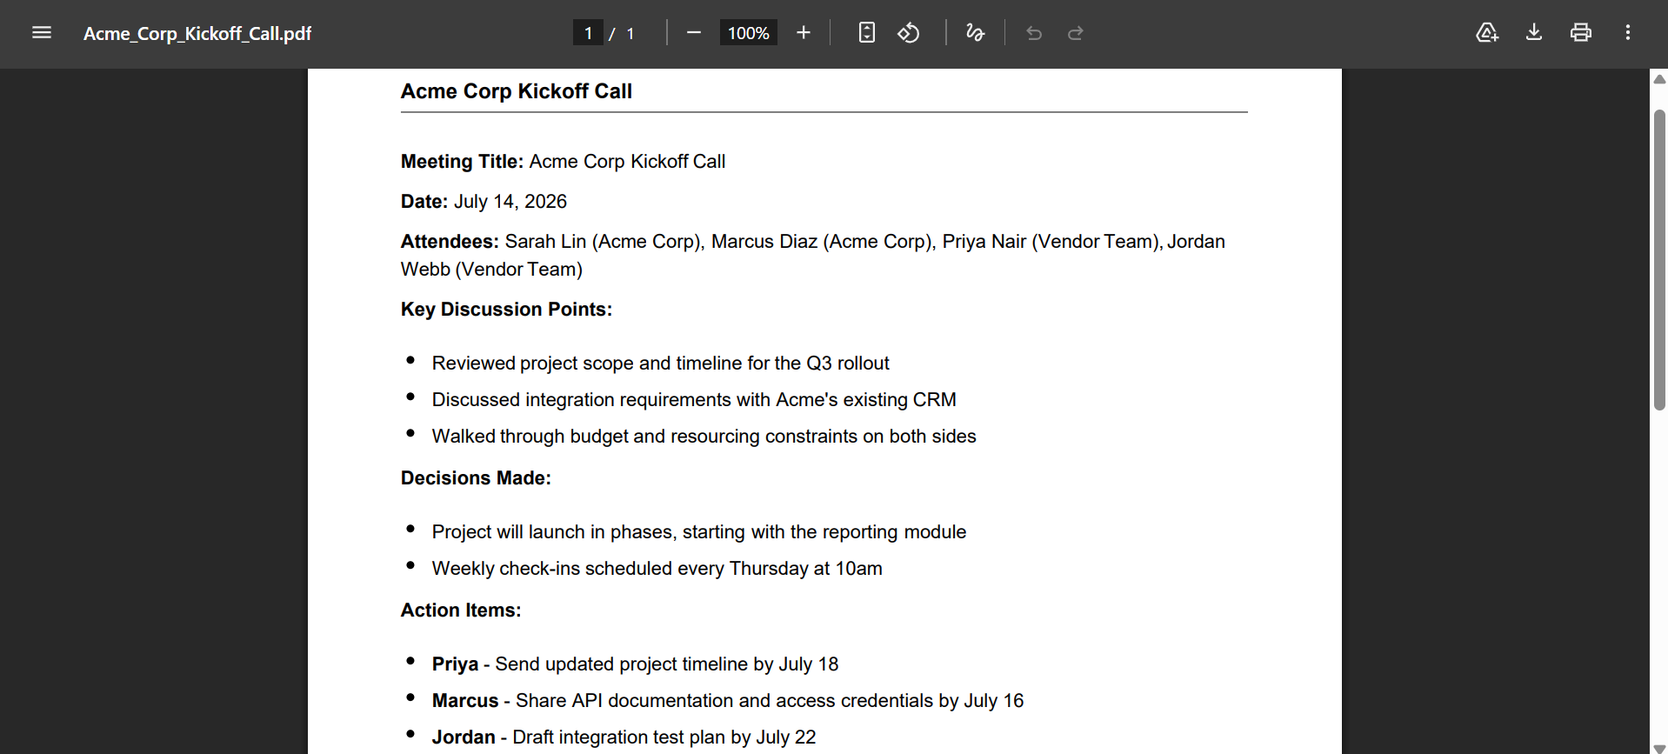This screenshot has height=754, width=1668.
Task: Click the Jordan action item line
Action: [624, 737]
